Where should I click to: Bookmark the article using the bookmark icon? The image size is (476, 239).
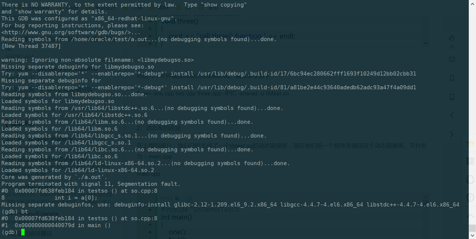pyautogui.click(x=451, y=78)
